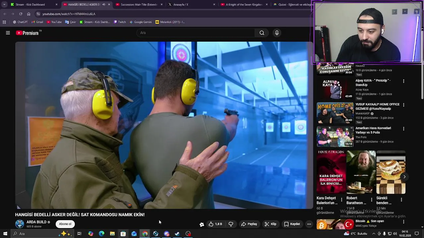Screen dimensions: 424x238
Task: Switch to Anasayfa / X tab
Action: coord(191,5)
